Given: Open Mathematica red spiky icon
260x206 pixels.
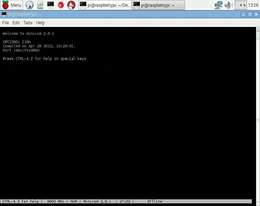Looking at the screenshot, I should (x=61, y=5).
